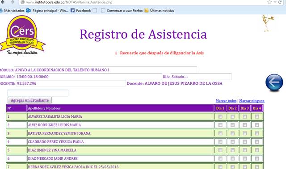Click the bookmark star icon in address bar
The height and width of the screenshot is (169, 286).
269,2
